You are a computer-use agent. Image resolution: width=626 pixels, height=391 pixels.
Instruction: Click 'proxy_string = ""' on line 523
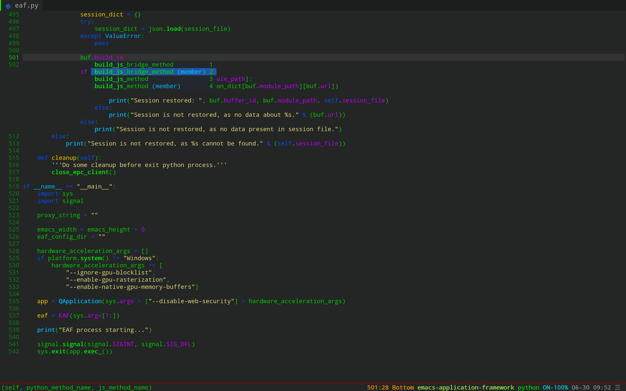[67, 216]
